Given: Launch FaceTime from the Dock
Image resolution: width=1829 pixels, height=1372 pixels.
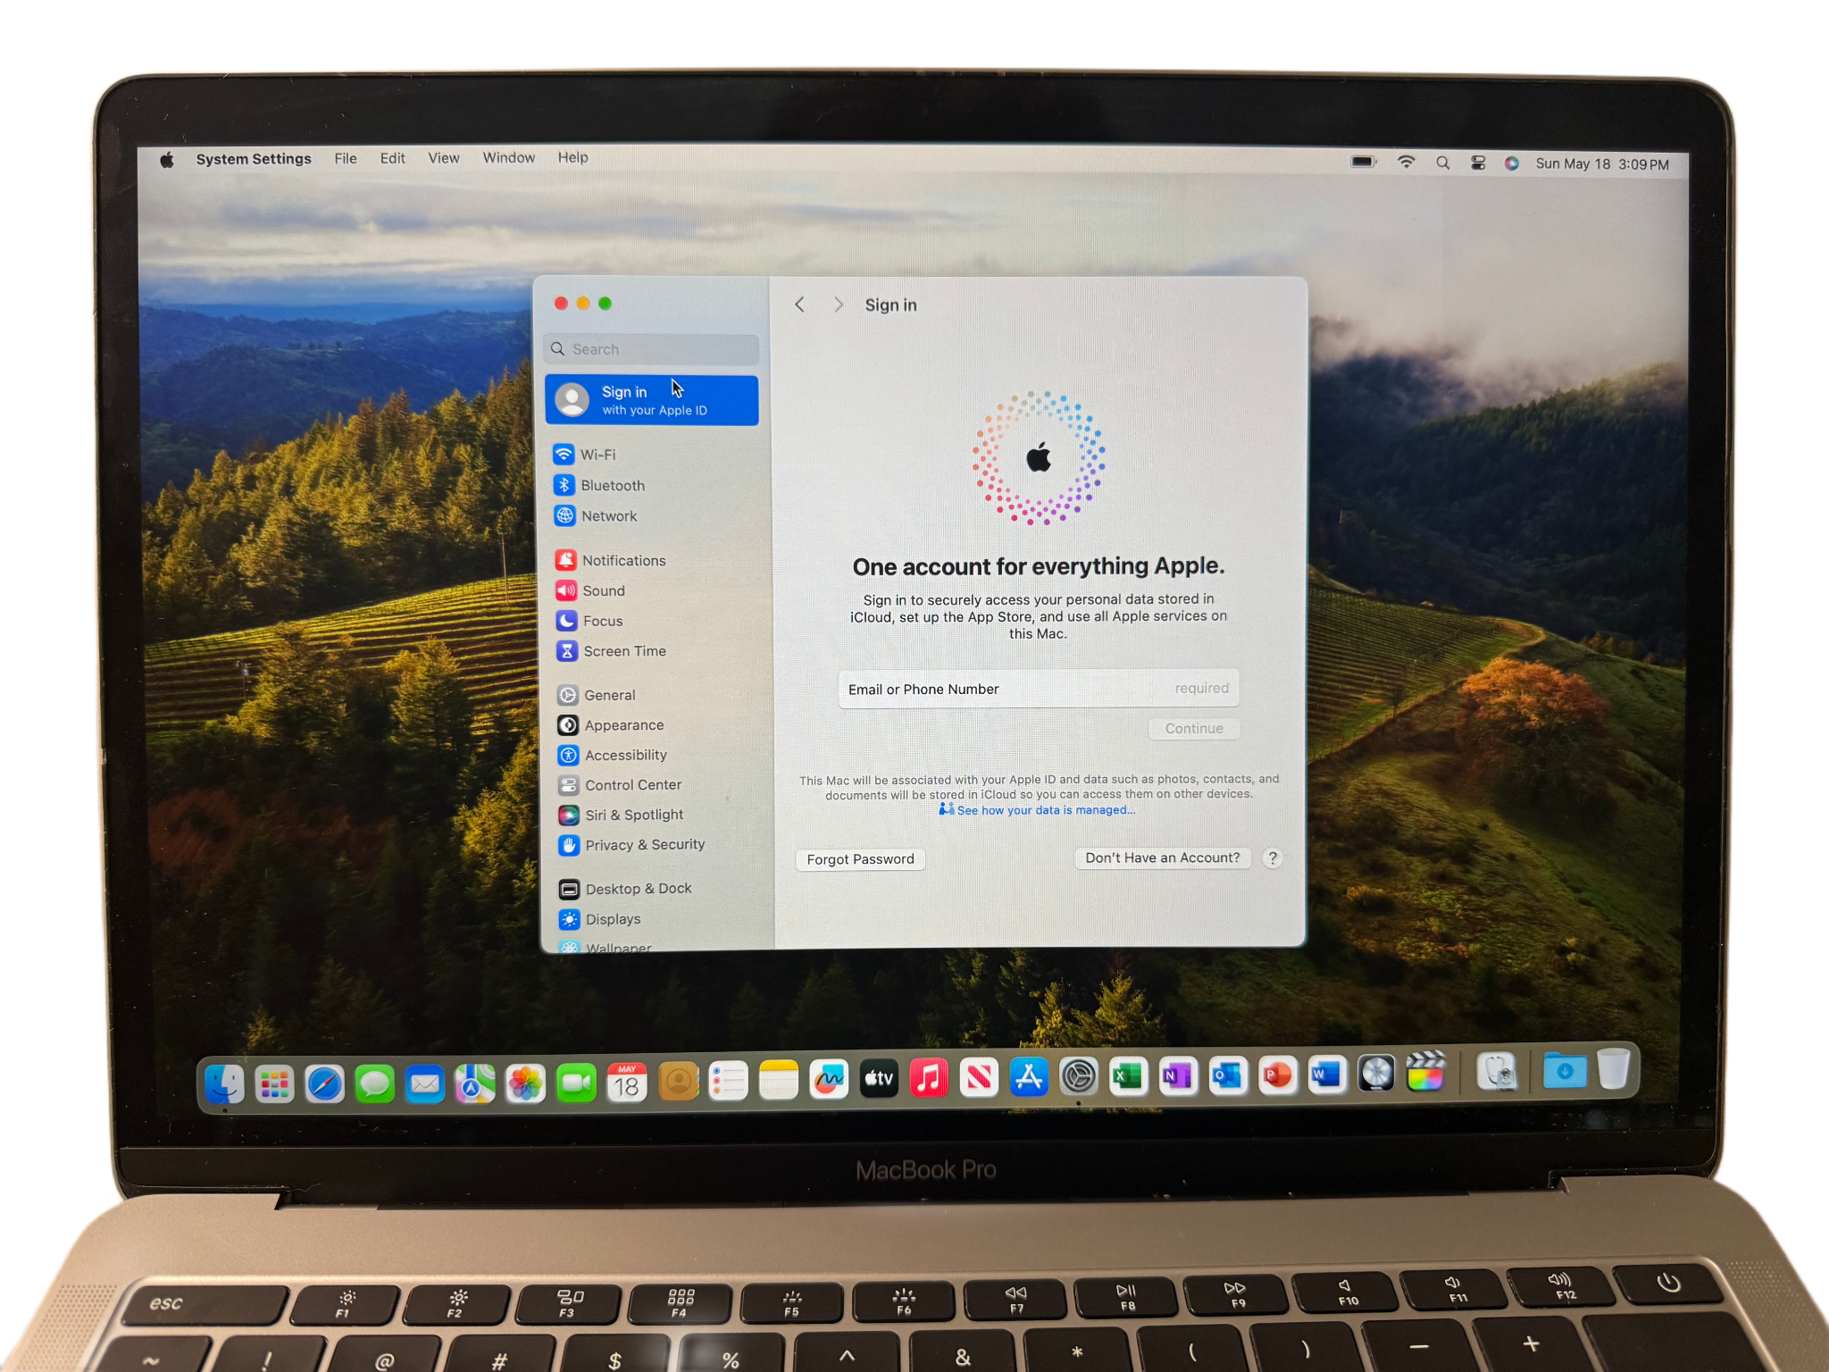Looking at the screenshot, I should pos(576,1083).
